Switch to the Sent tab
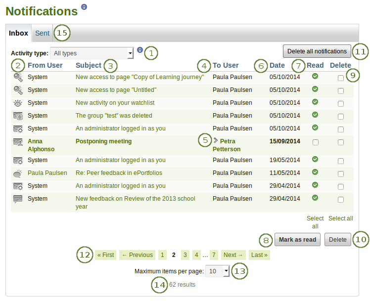 [x=42, y=33]
